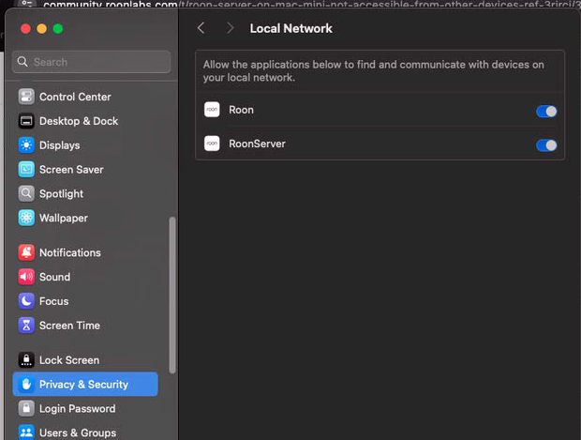581x440 pixels.
Task: Click the Notifications bell icon
Action: pos(26,252)
